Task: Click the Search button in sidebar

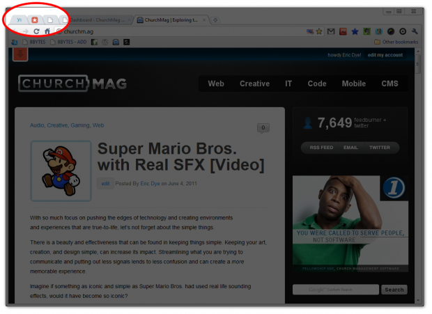Action: tap(394, 290)
